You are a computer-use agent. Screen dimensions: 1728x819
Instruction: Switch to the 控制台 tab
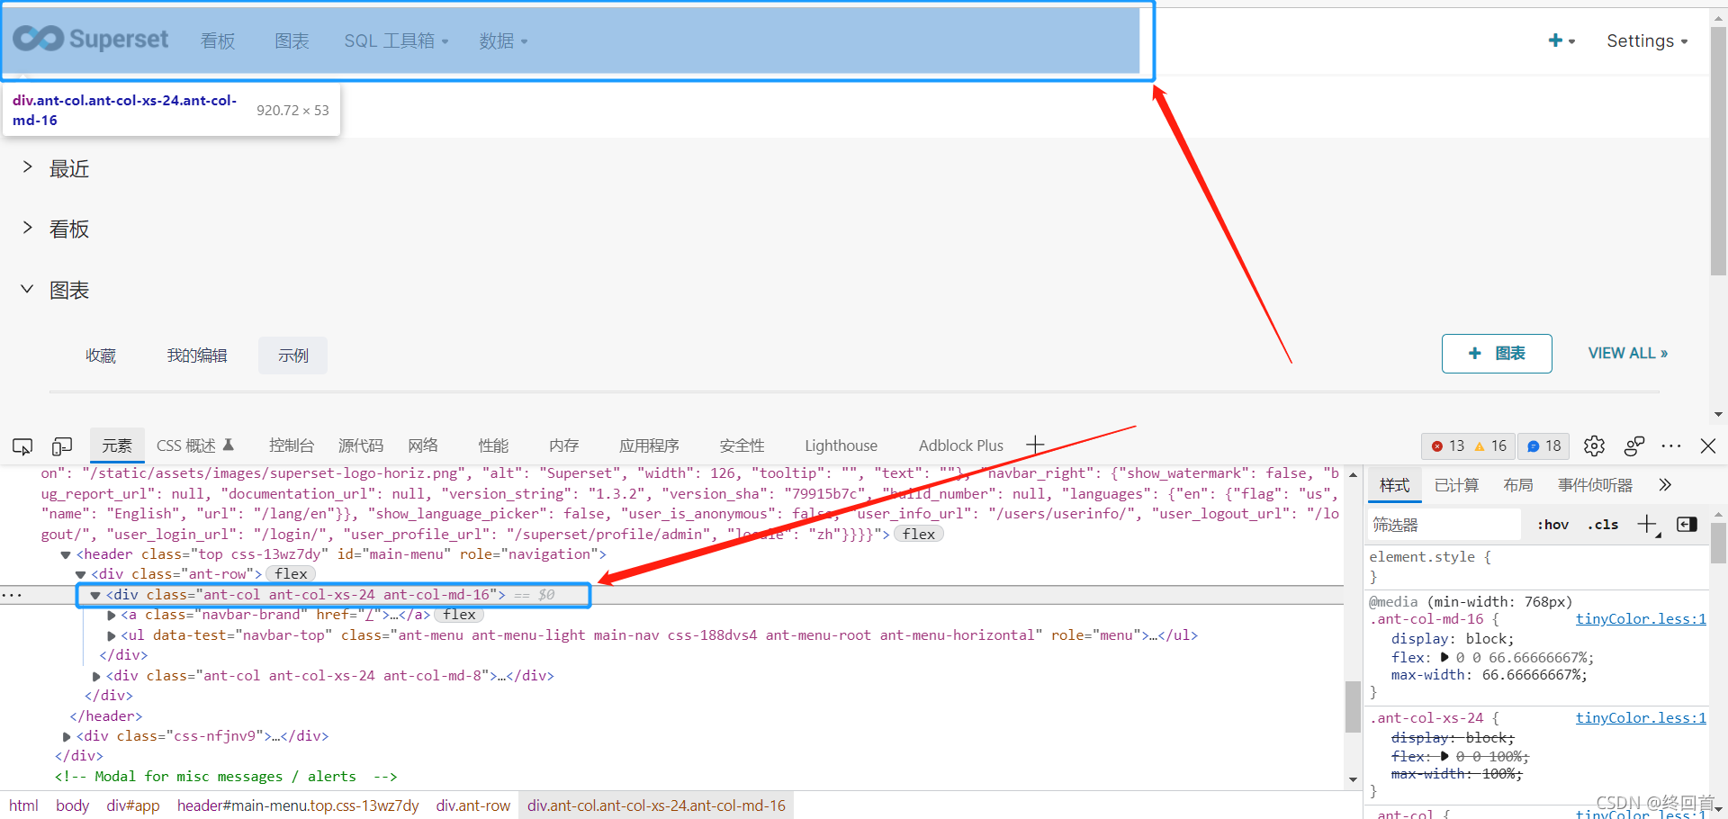click(x=292, y=445)
